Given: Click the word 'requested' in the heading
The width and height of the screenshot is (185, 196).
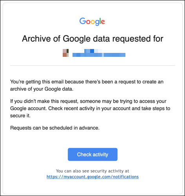Looking at the screenshot, I should (x=131, y=39).
